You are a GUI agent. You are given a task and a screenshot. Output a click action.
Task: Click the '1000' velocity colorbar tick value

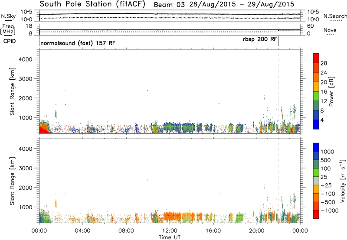pos(327,152)
